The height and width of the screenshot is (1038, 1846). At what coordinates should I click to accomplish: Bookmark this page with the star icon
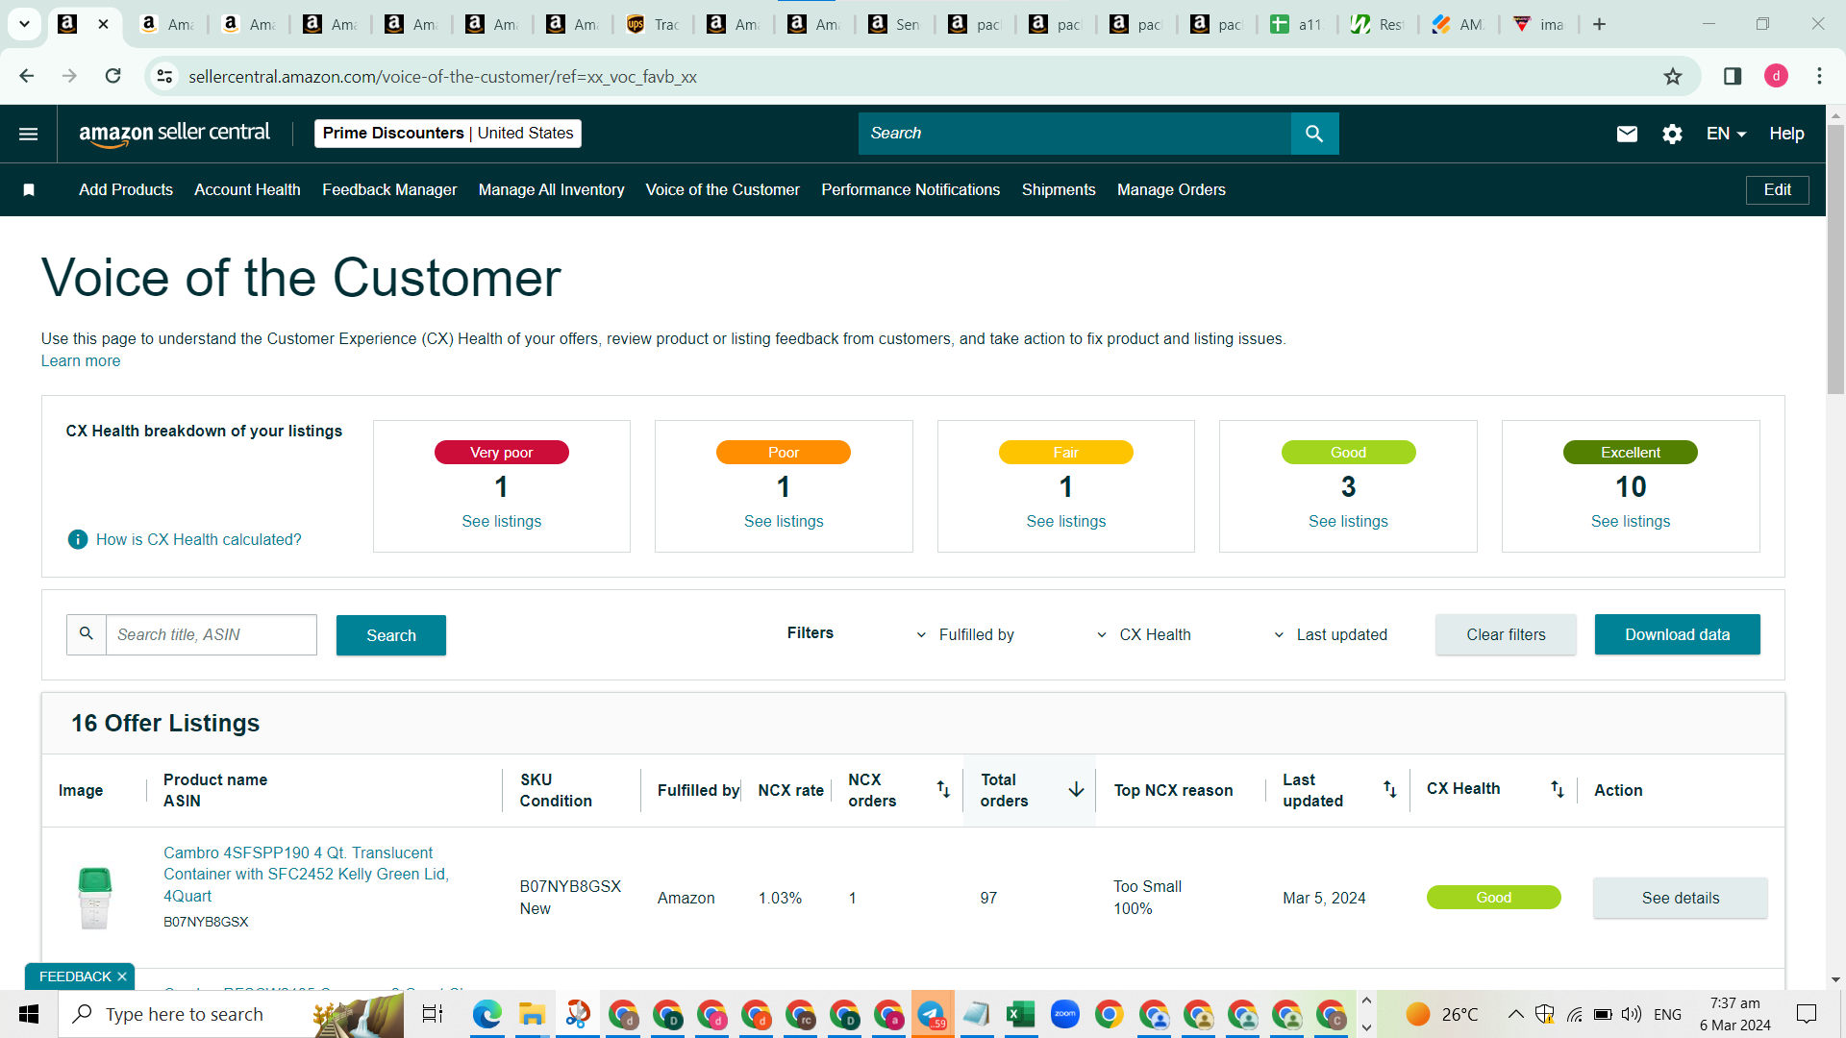pos(1673,76)
